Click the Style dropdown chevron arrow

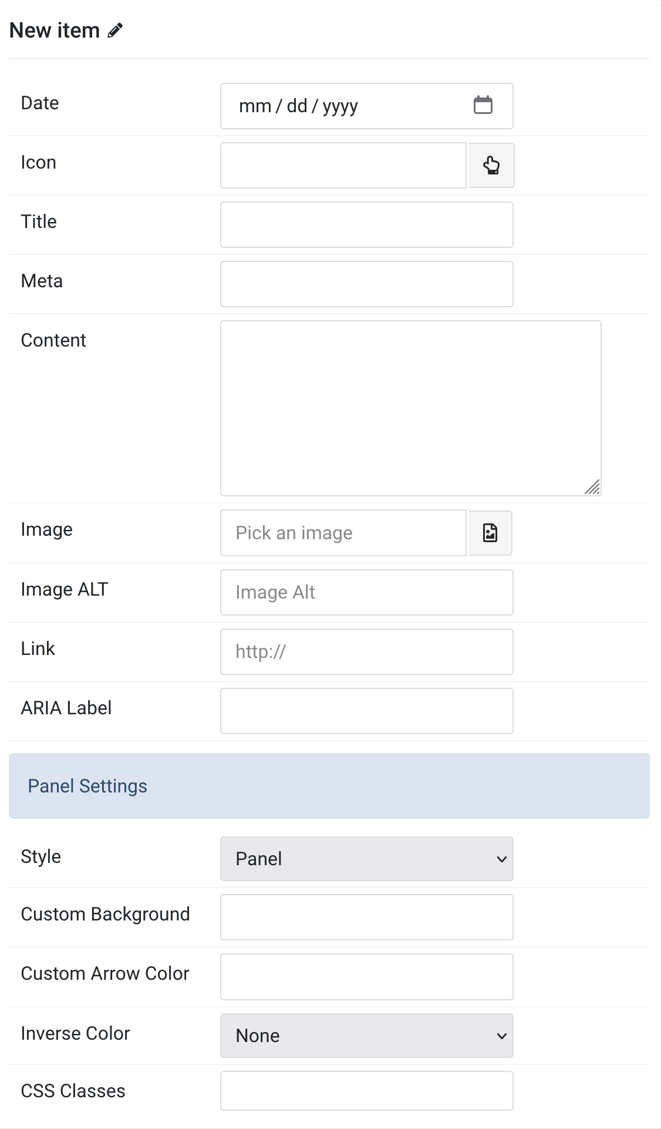coord(501,859)
